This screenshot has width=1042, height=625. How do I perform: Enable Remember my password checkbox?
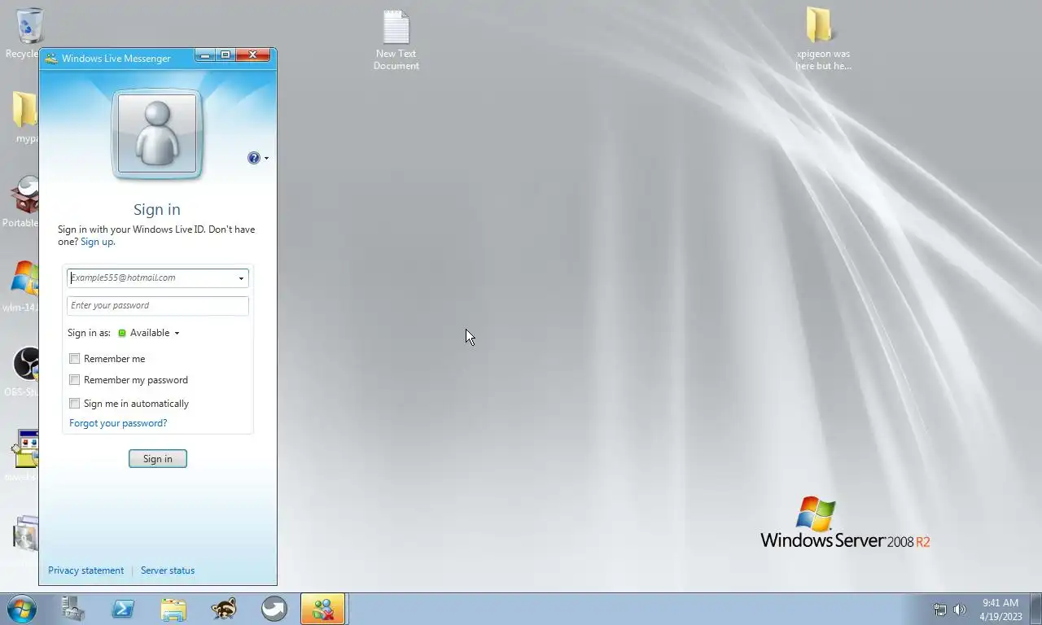[75, 380]
